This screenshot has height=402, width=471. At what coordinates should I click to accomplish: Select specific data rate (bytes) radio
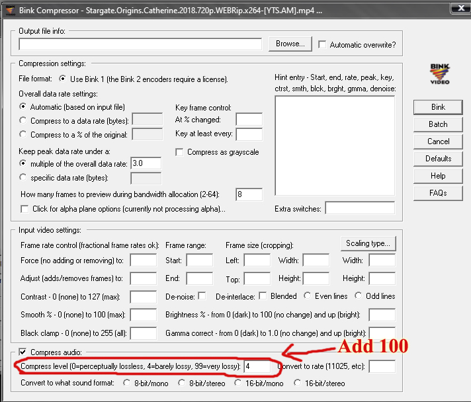click(22, 177)
